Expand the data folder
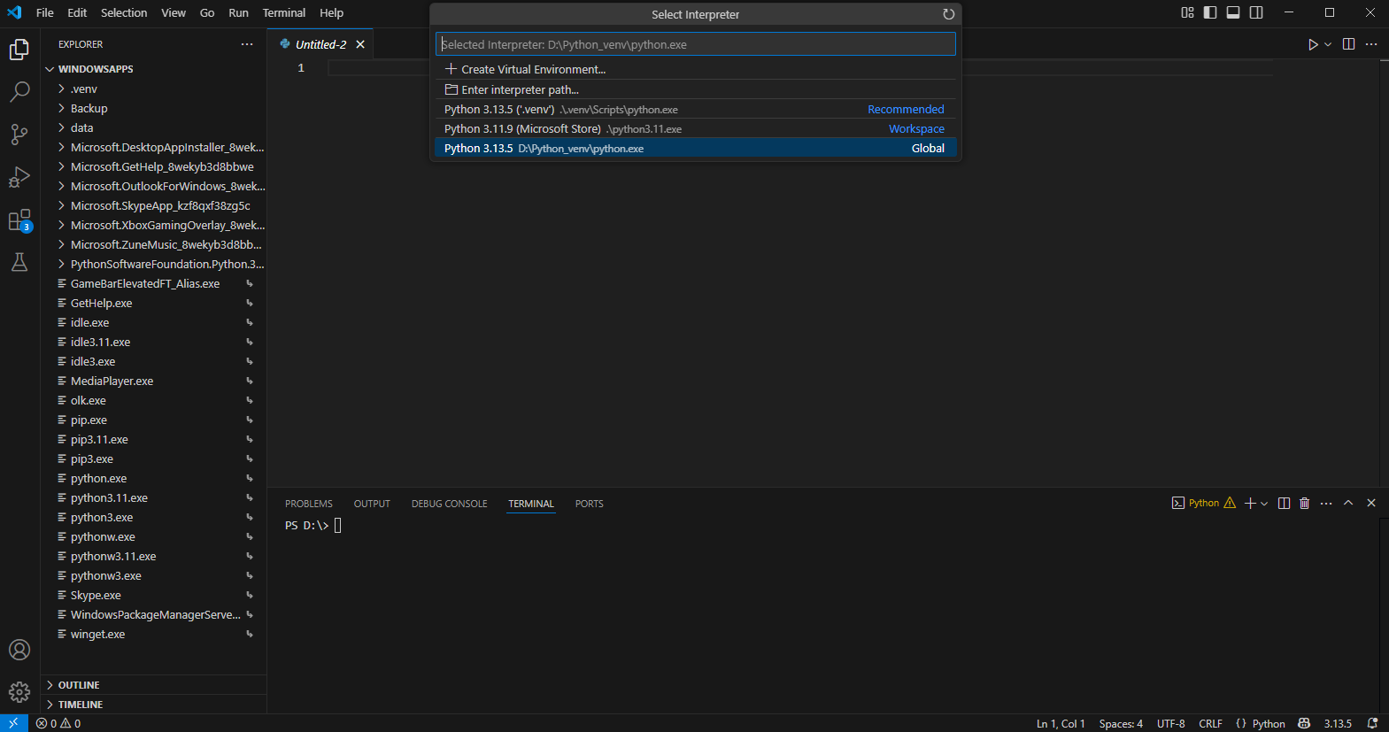The height and width of the screenshot is (732, 1389). pos(154,127)
